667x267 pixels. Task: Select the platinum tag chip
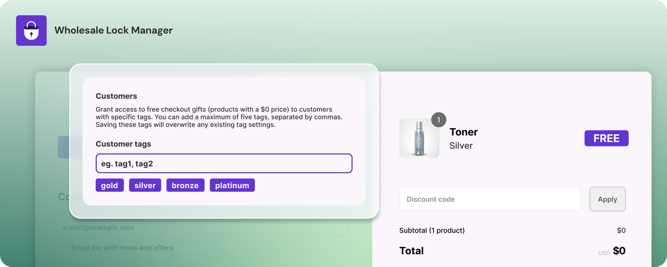[232, 185]
